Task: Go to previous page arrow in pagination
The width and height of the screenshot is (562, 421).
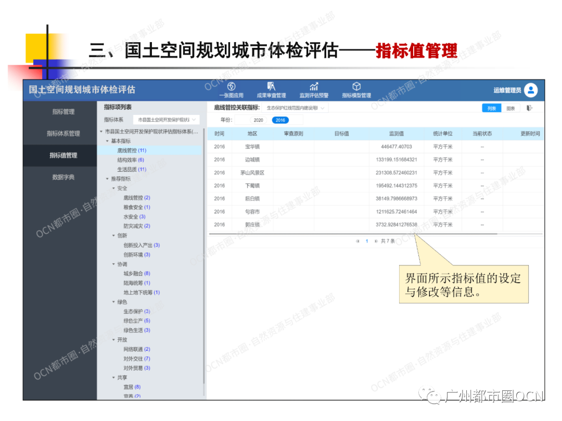Action: point(357,241)
